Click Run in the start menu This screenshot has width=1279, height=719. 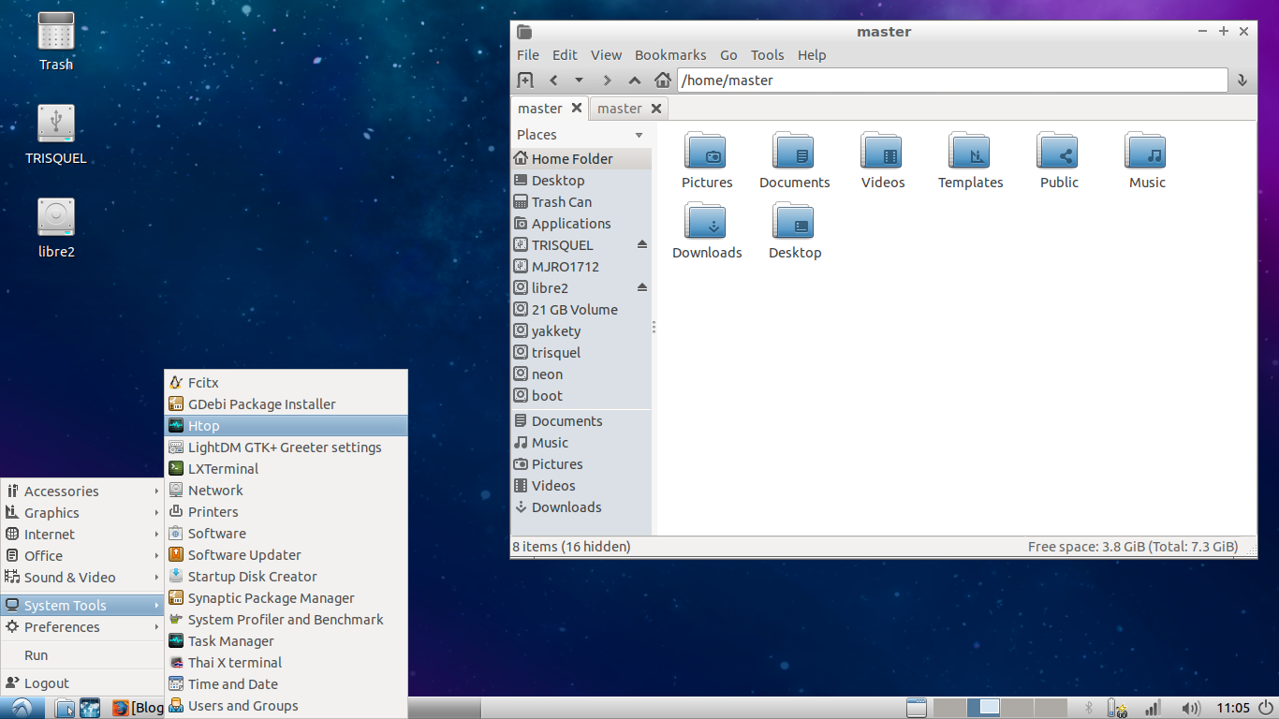point(36,655)
